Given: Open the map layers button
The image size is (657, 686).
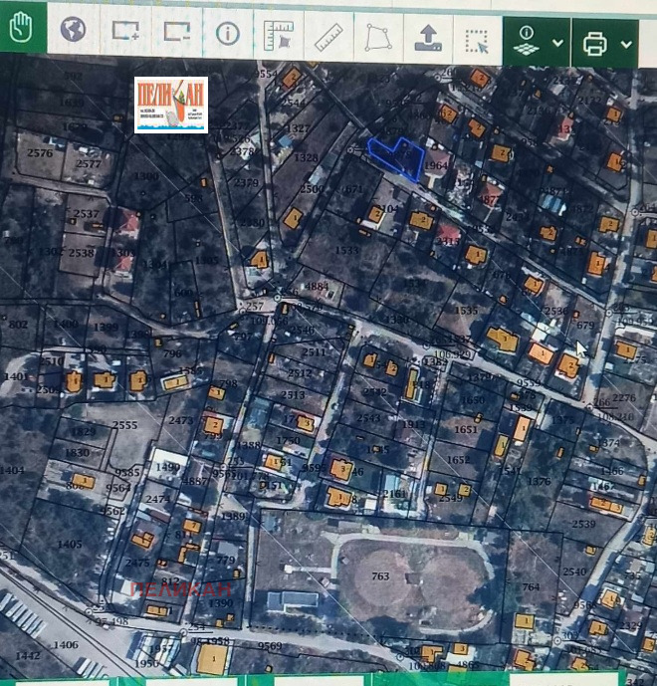Looking at the screenshot, I should tap(527, 42).
